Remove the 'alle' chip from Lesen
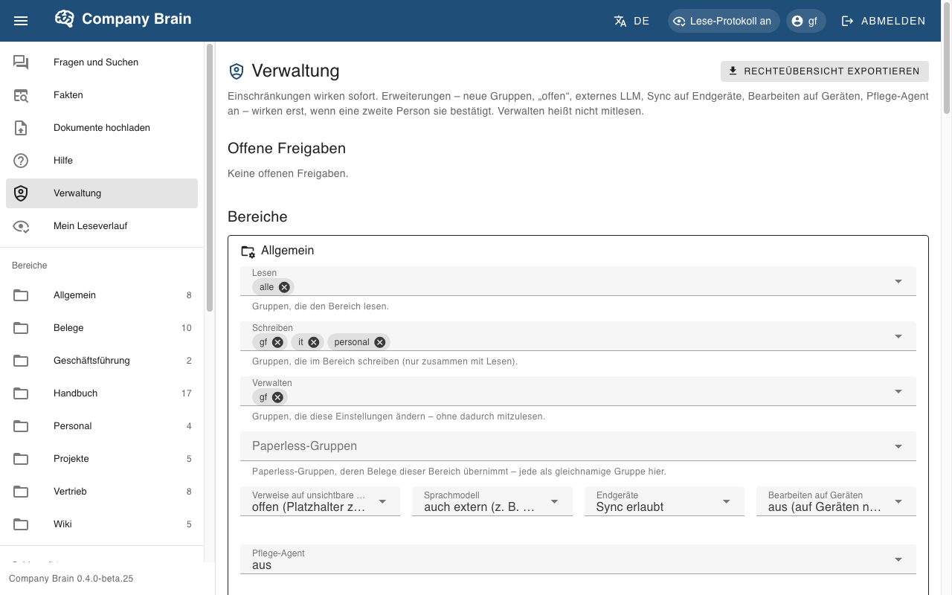Viewport: 952px width, 595px height. pos(284,287)
